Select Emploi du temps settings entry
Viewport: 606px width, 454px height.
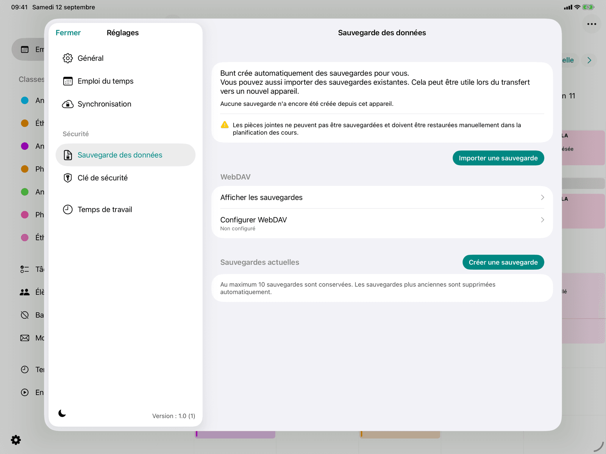tap(125, 81)
